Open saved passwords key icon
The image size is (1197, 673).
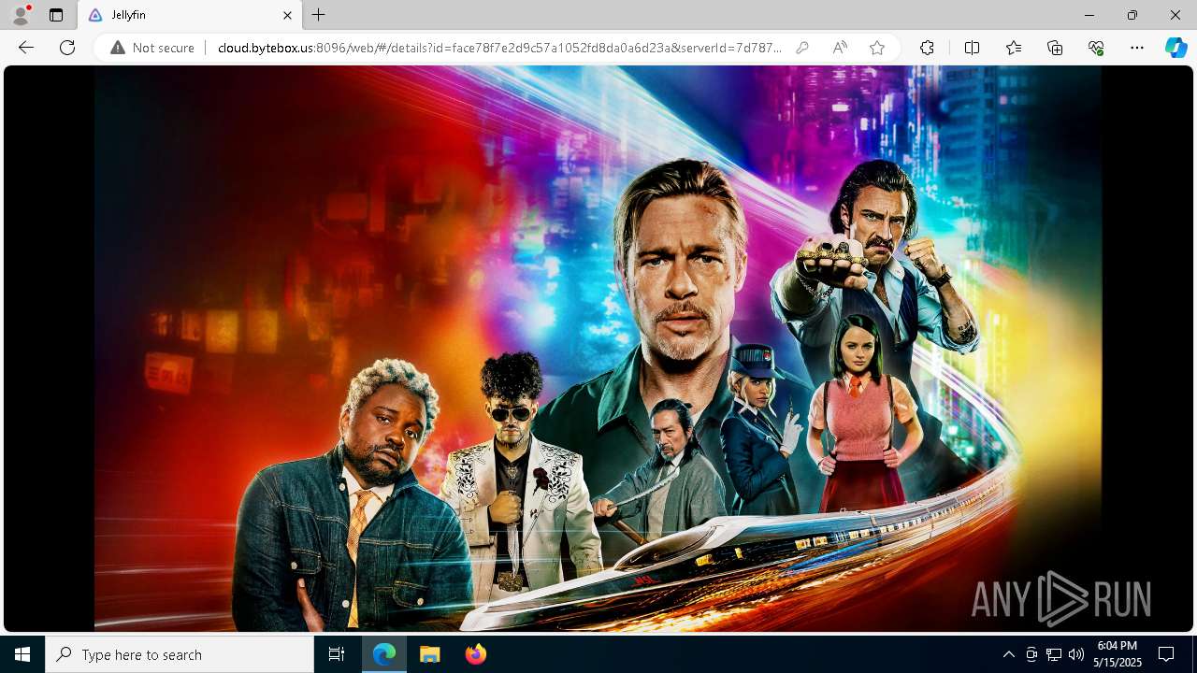pos(802,48)
